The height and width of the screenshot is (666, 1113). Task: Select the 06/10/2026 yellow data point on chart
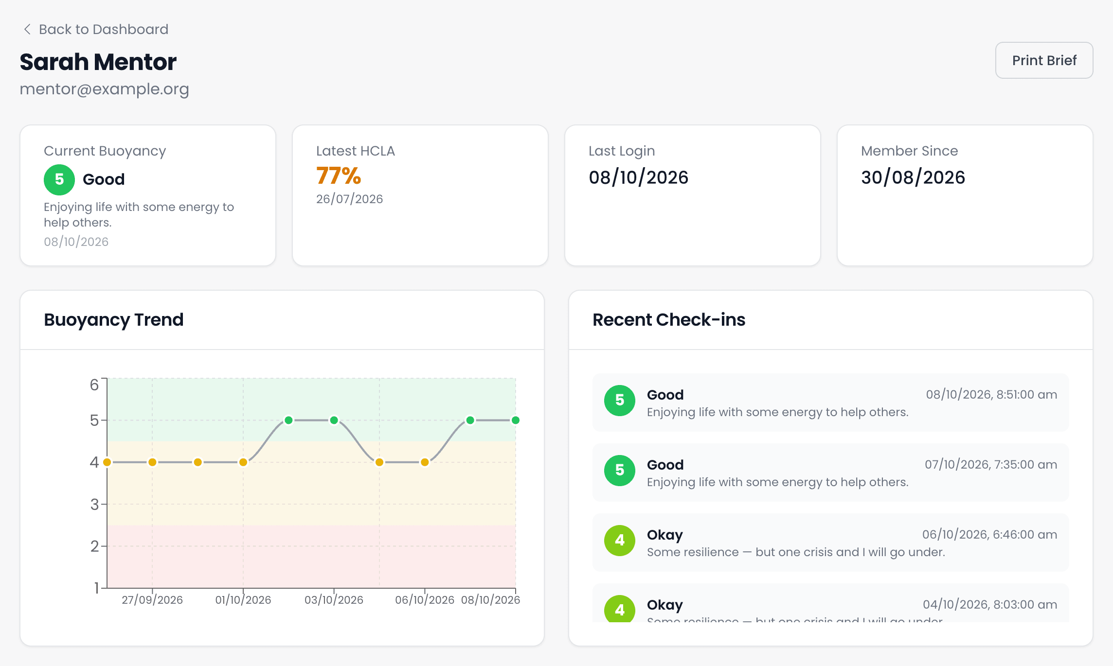coord(425,462)
